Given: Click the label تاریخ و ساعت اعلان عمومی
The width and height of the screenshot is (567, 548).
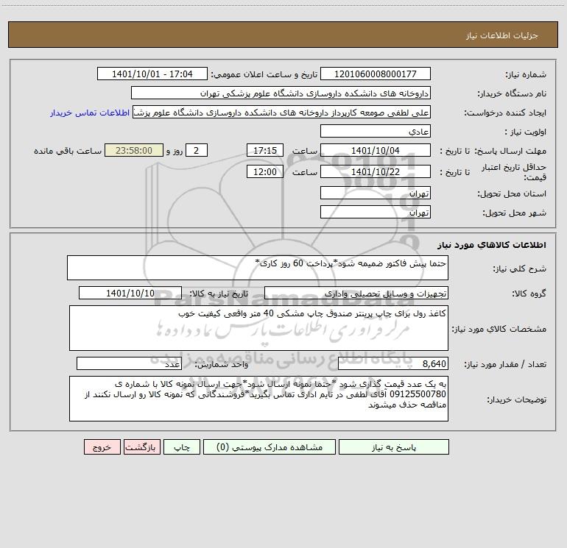Looking at the screenshot, I should (264, 74).
